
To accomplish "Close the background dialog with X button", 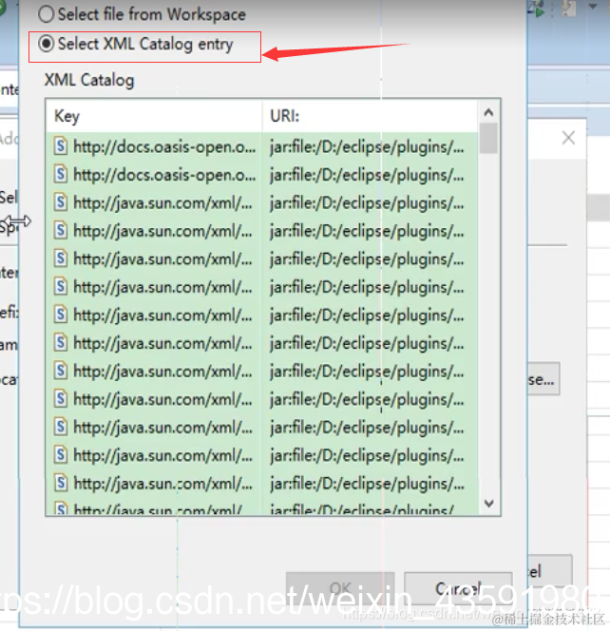I will click(568, 138).
